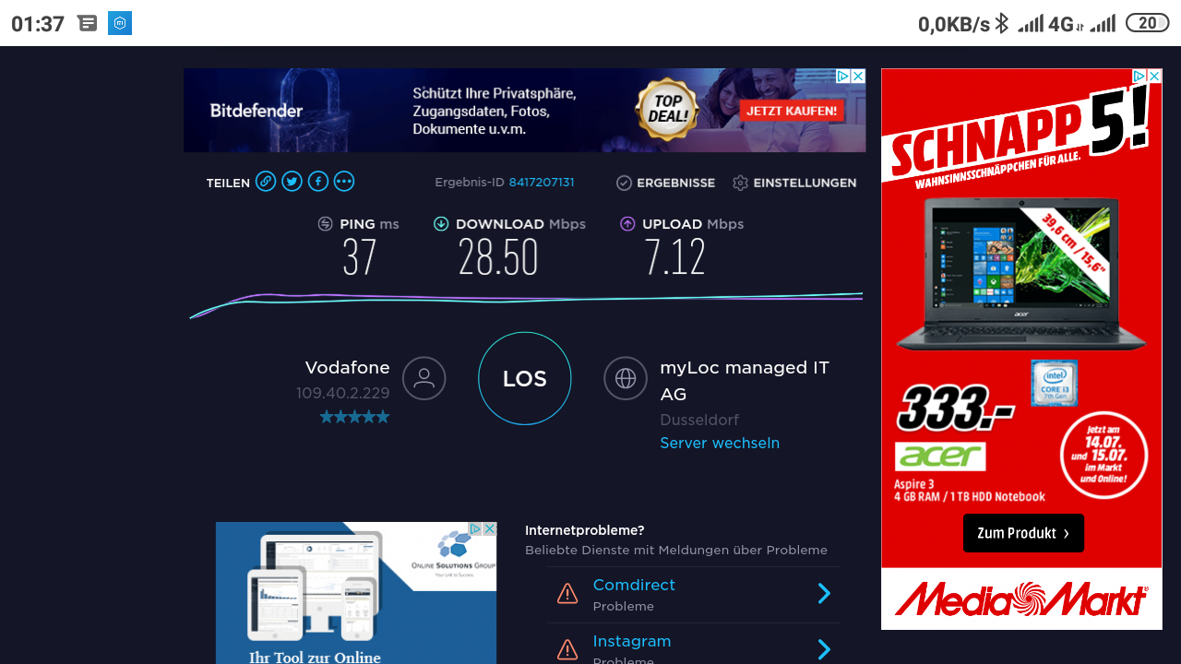Click Online Solutions Group ad image
The height and width of the screenshot is (664, 1181).
(356, 593)
